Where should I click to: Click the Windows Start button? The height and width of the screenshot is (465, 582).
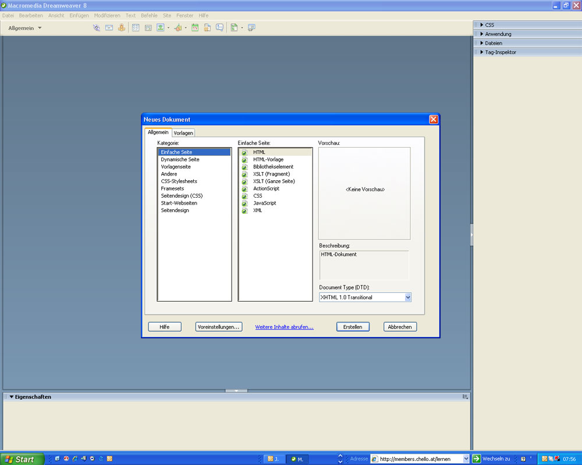22,459
